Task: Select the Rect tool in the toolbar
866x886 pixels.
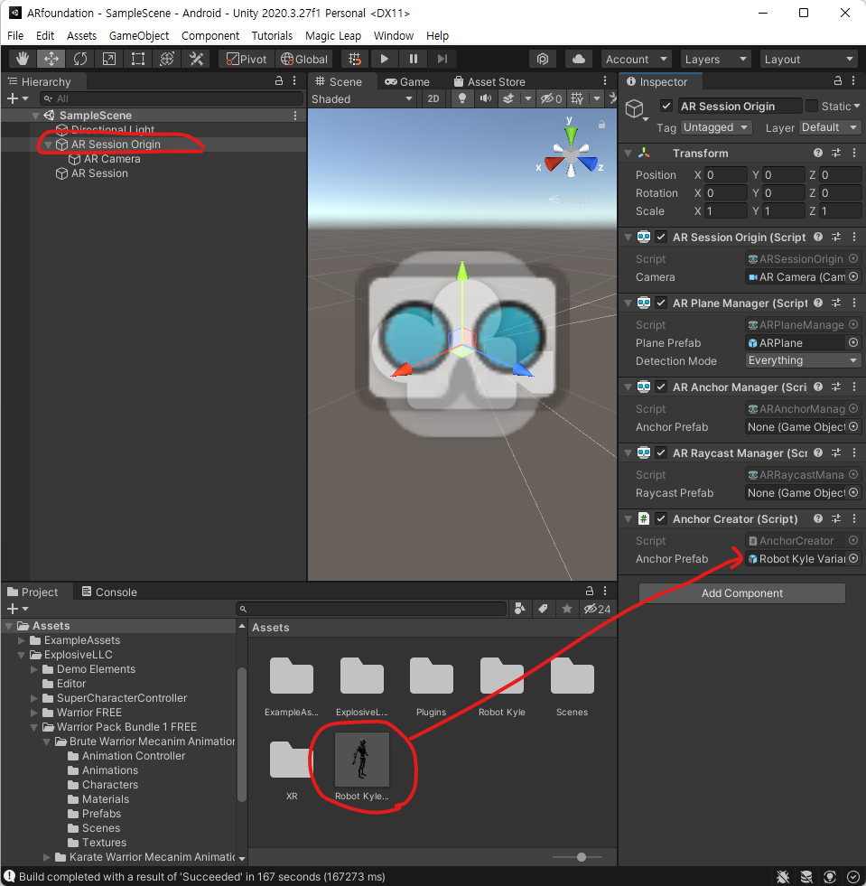Action: pos(138,59)
